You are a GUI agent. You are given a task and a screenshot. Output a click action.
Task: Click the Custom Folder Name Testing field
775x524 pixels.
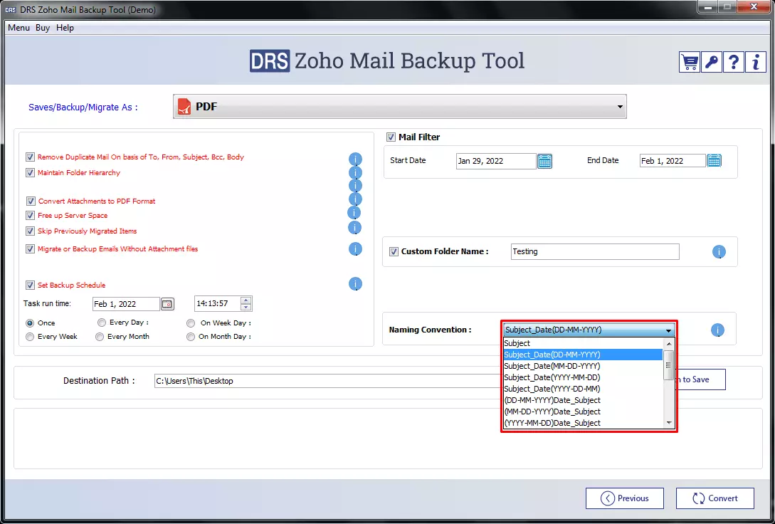tap(595, 251)
